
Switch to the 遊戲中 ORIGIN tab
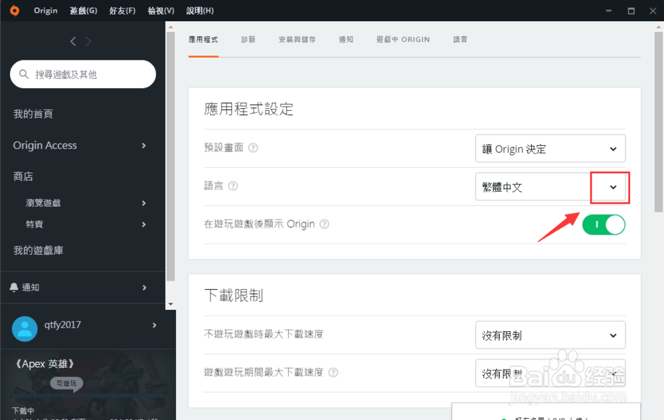[x=403, y=39]
